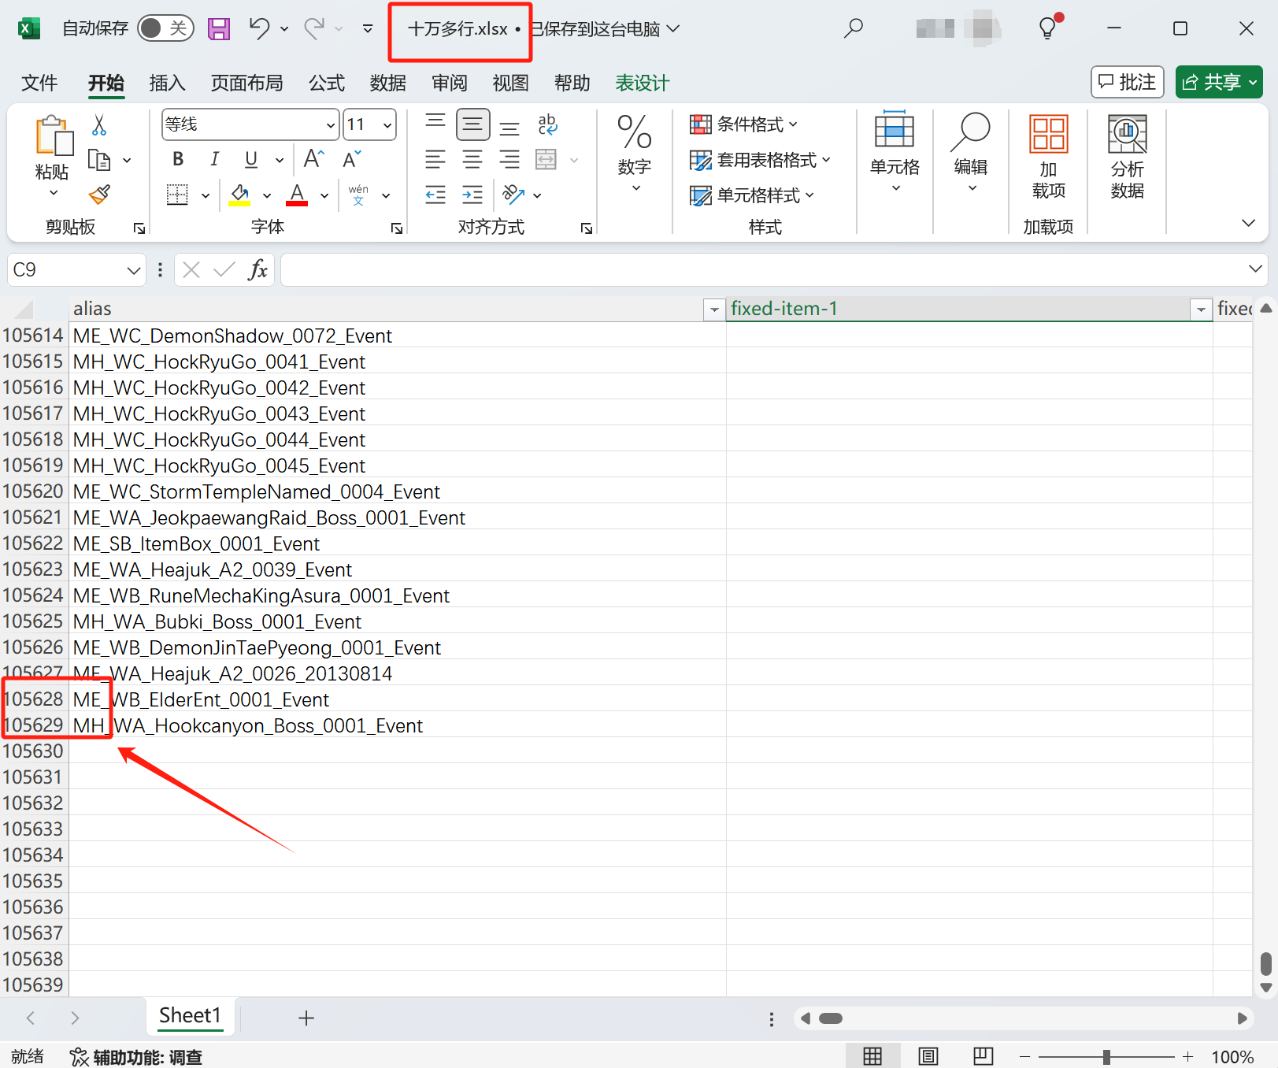Open the Analyze Data tool

(x=1127, y=156)
